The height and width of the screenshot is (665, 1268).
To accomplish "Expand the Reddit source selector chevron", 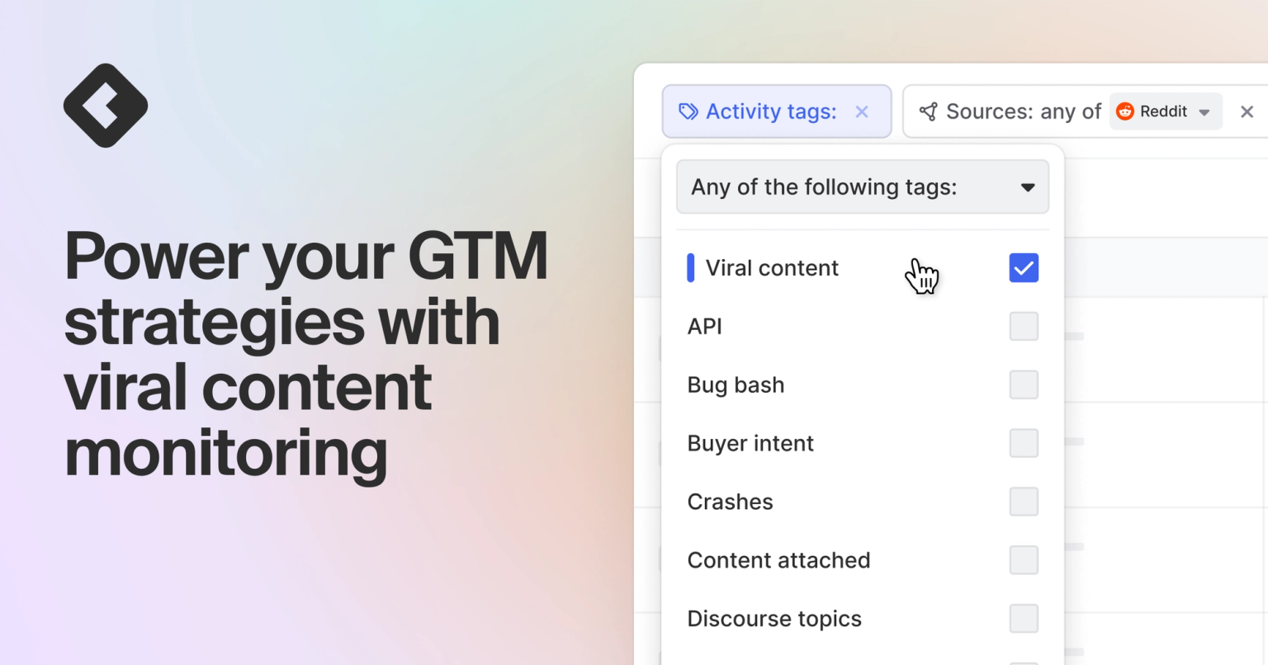I will click(x=1204, y=111).
